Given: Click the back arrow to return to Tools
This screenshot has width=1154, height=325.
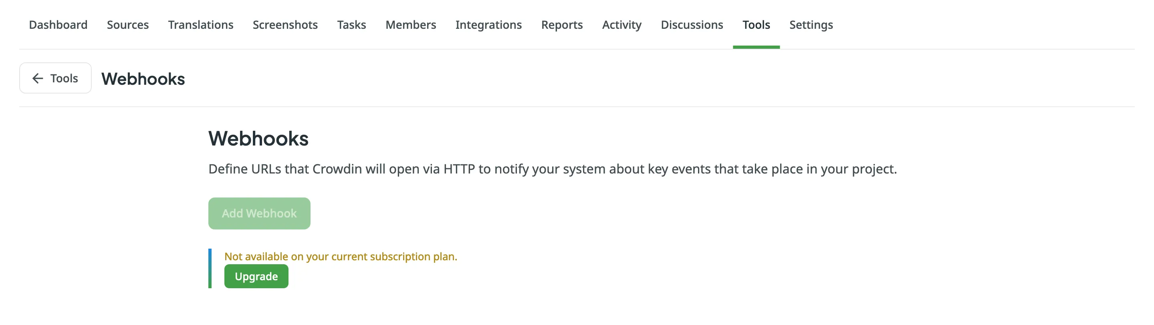Looking at the screenshot, I should pyautogui.click(x=38, y=78).
